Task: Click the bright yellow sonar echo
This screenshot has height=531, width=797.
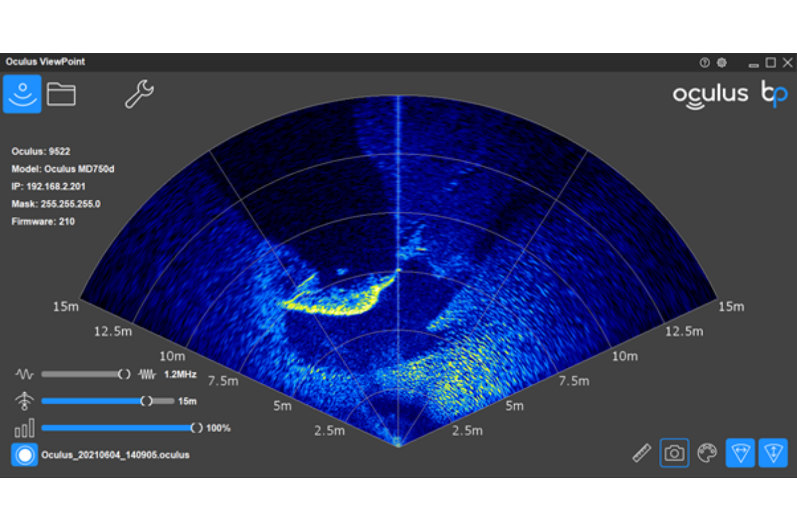Action: (x=332, y=305)
